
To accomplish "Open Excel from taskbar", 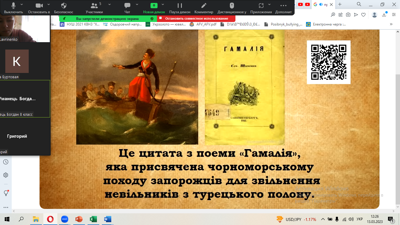I will [93, 219].
